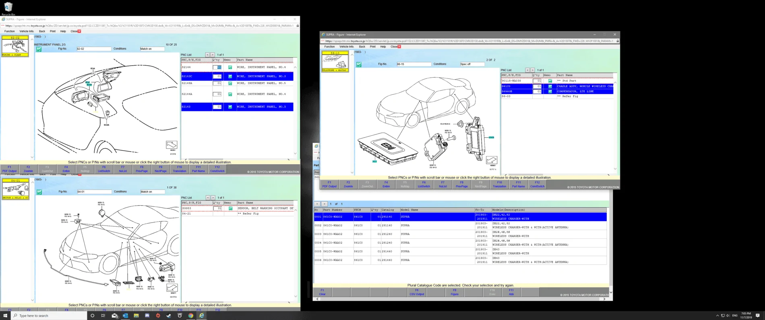
Task: Click Conditions field showing Spec off
Action: point(472,64)
